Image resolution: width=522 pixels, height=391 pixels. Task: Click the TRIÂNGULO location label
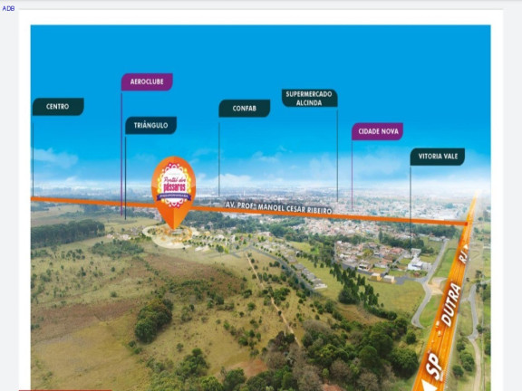click(x=150, y=125)
